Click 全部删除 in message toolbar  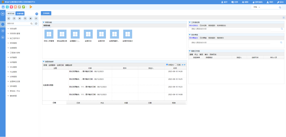click(x=52, y=65)
